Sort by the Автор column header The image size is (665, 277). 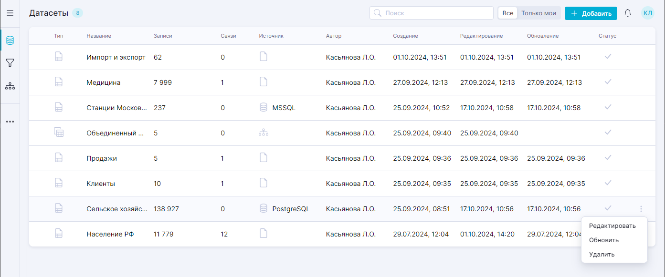tap(334, 36)
